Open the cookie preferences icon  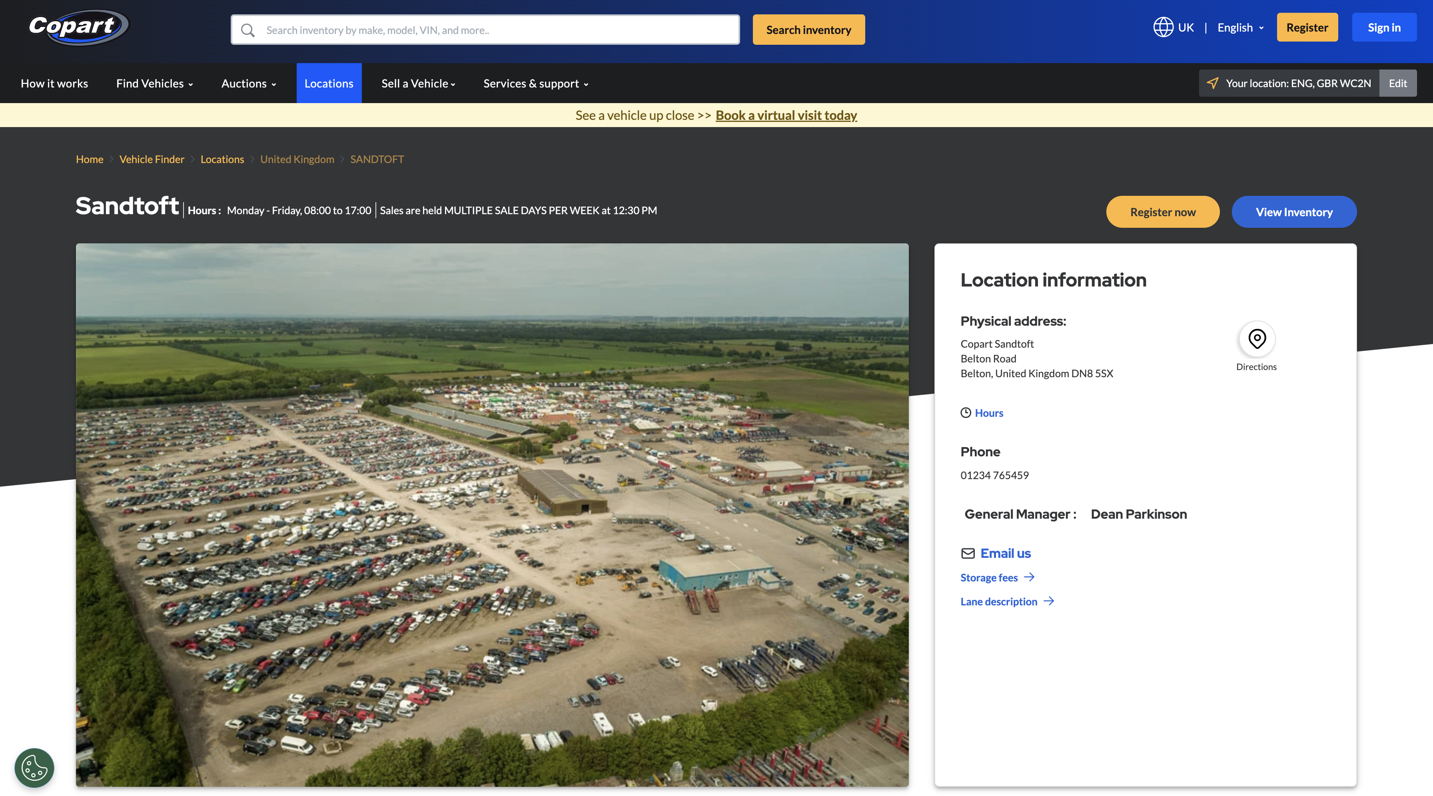click(x=33, y=768)
